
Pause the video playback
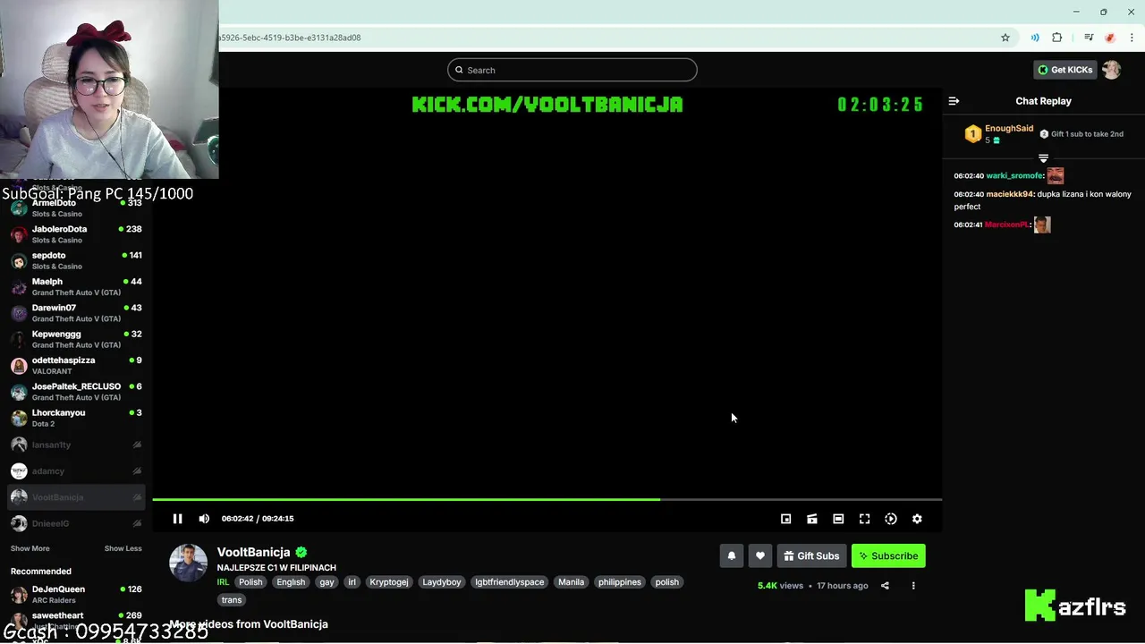[177, 519]
